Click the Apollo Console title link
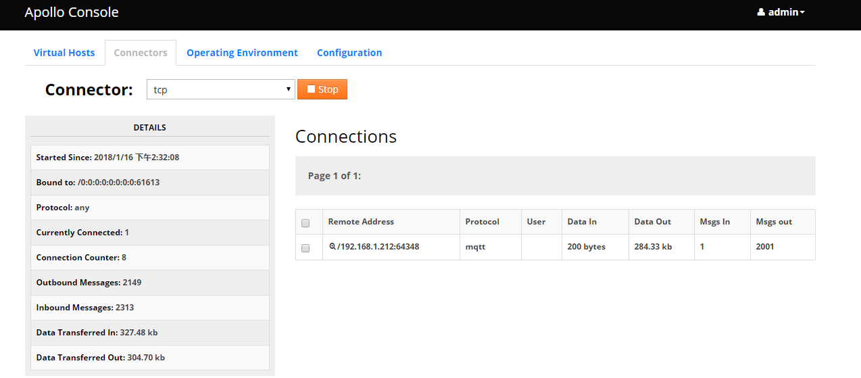 pyautogui.click(x=72, y=12)
